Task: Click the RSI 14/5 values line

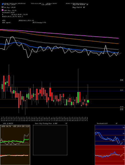Action: 15,14
